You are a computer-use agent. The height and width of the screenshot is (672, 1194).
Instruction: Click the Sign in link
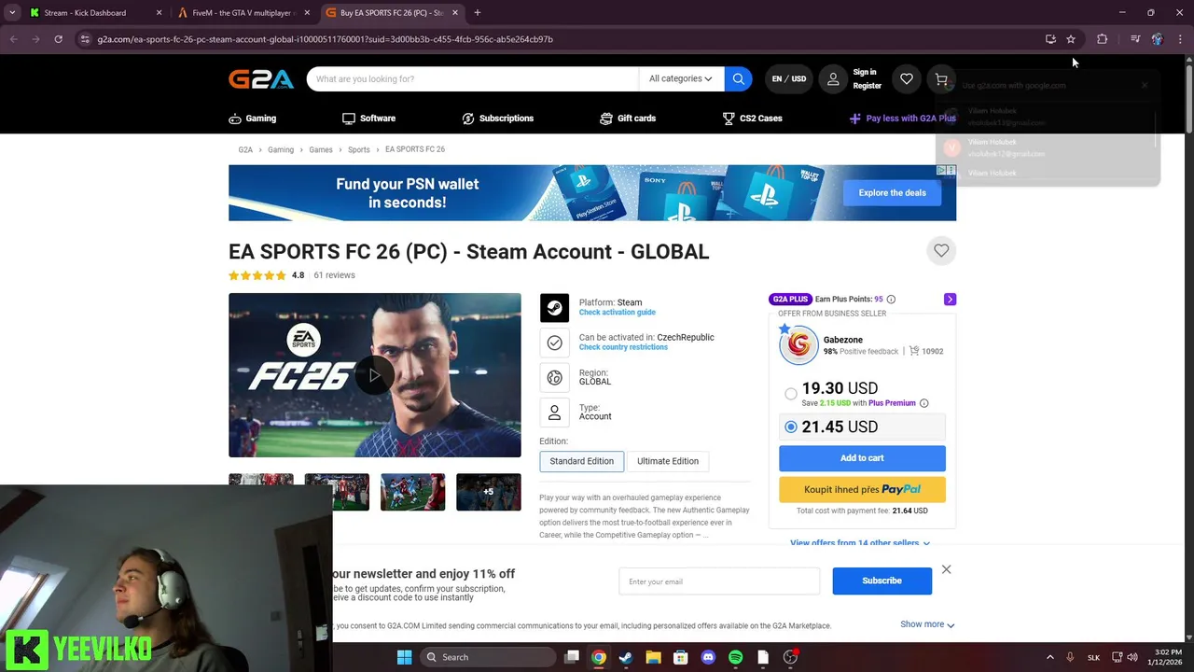(865, 72)
